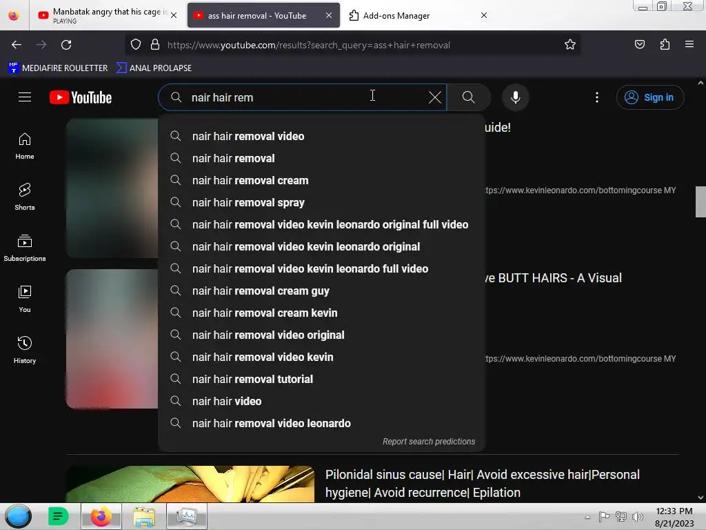Open the Windows Start orb
This screenshot has width=706, height=530.
click(18, 516)
